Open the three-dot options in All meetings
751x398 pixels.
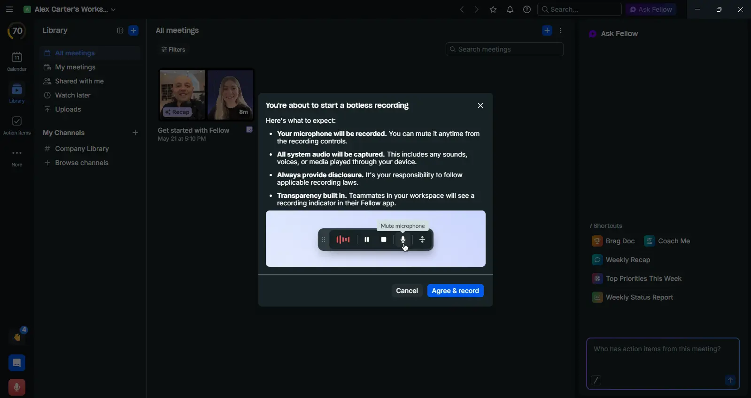pyautogui.click(x=560, y=30)
